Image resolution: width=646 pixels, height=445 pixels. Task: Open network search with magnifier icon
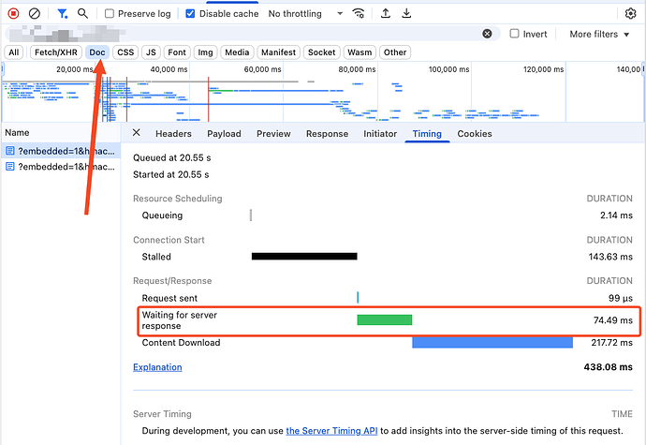pyautogui.click(x=82, y=14)
